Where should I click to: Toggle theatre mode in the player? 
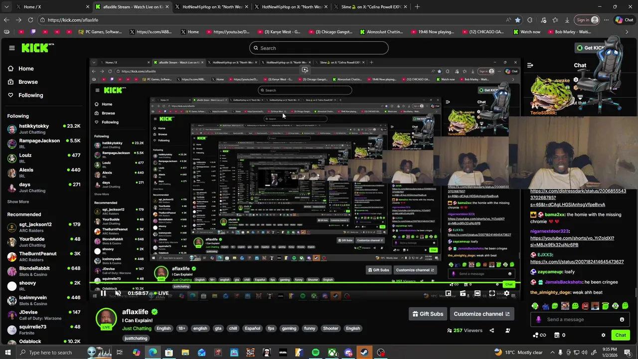point(477,293)
